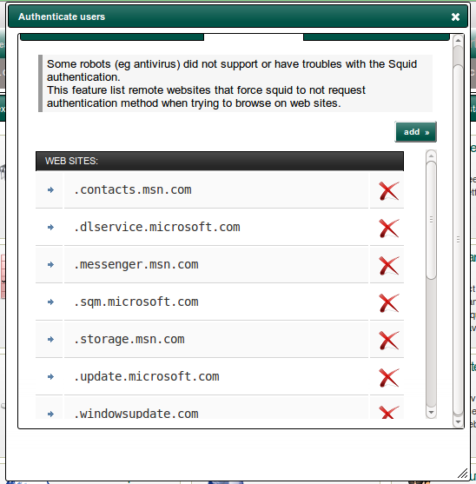
Task: Click the WEB SITES column header
Action: tap(220, 161)
